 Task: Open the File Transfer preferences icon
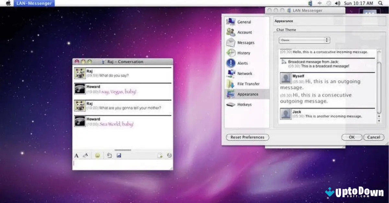pos(231,83)
